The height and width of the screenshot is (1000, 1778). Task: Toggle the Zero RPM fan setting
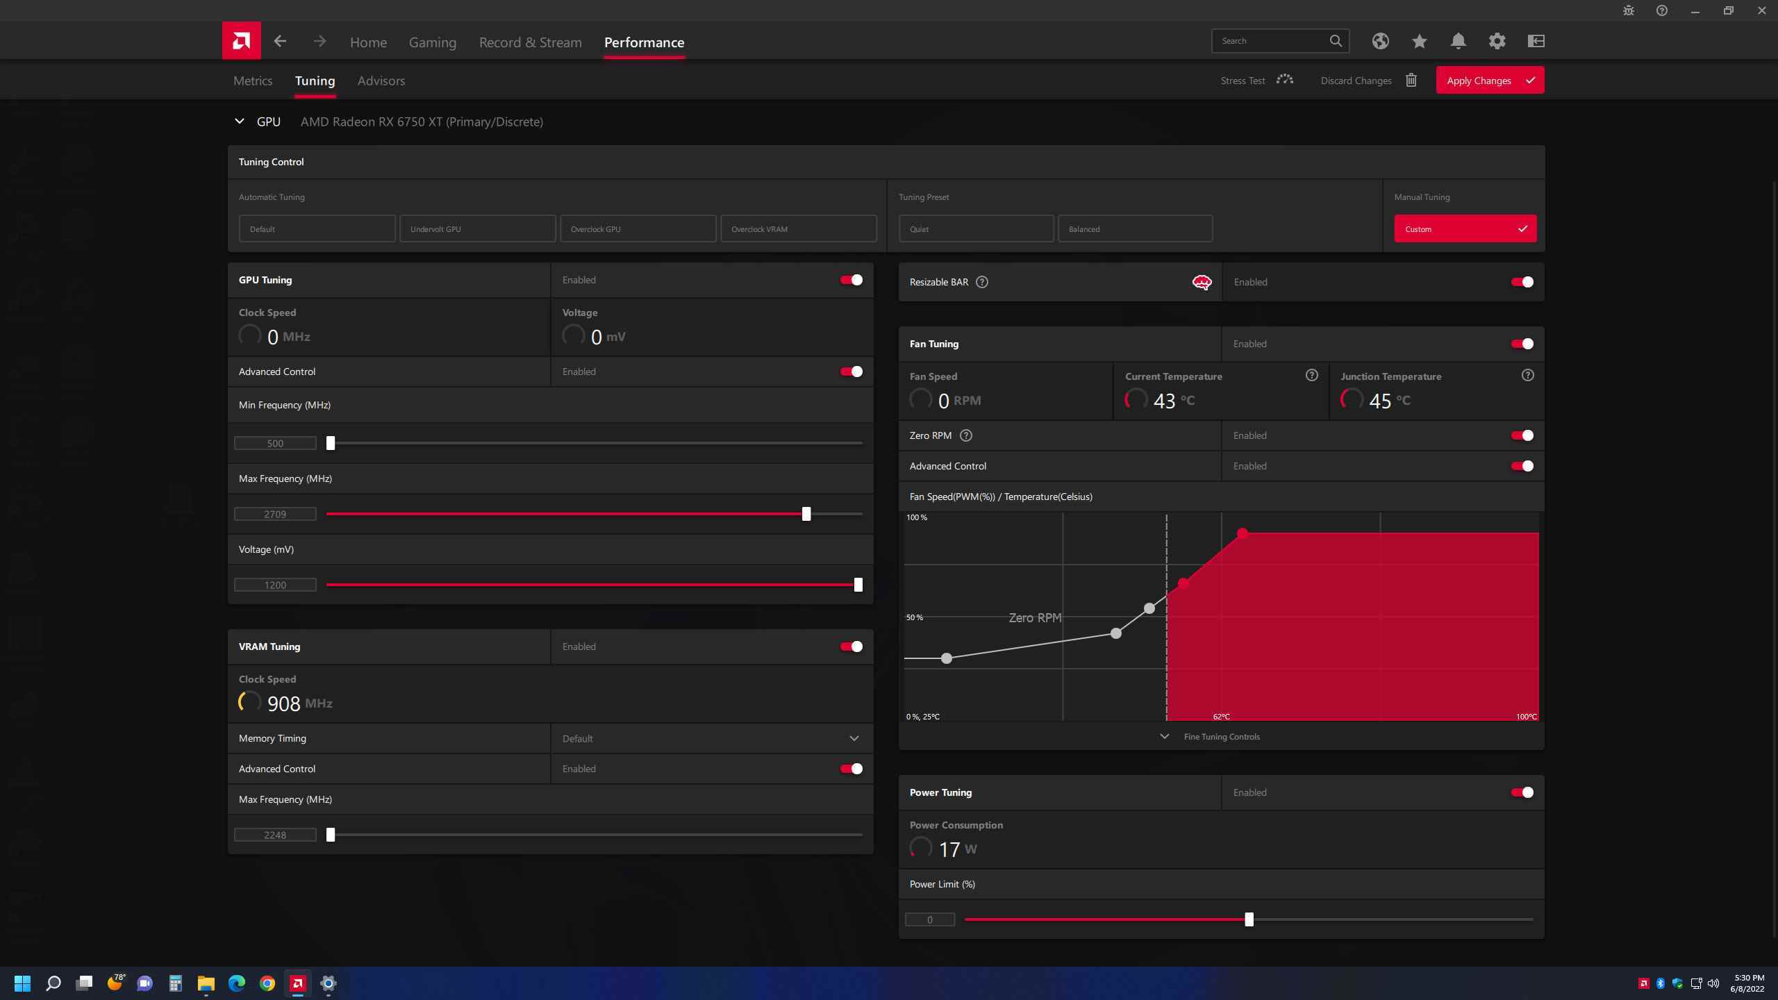coord(1523,435)
